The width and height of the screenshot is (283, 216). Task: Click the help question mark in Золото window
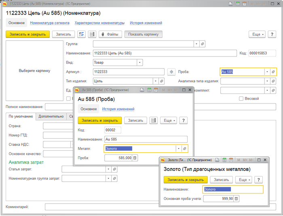(259, 180)
